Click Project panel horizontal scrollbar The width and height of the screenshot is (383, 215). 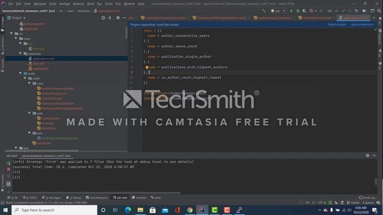[x=41, y=151]
